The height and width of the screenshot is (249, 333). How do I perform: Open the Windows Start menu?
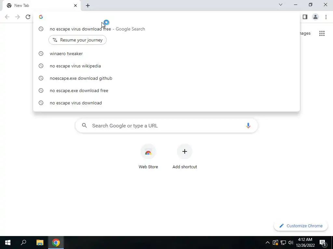[8, 243]
